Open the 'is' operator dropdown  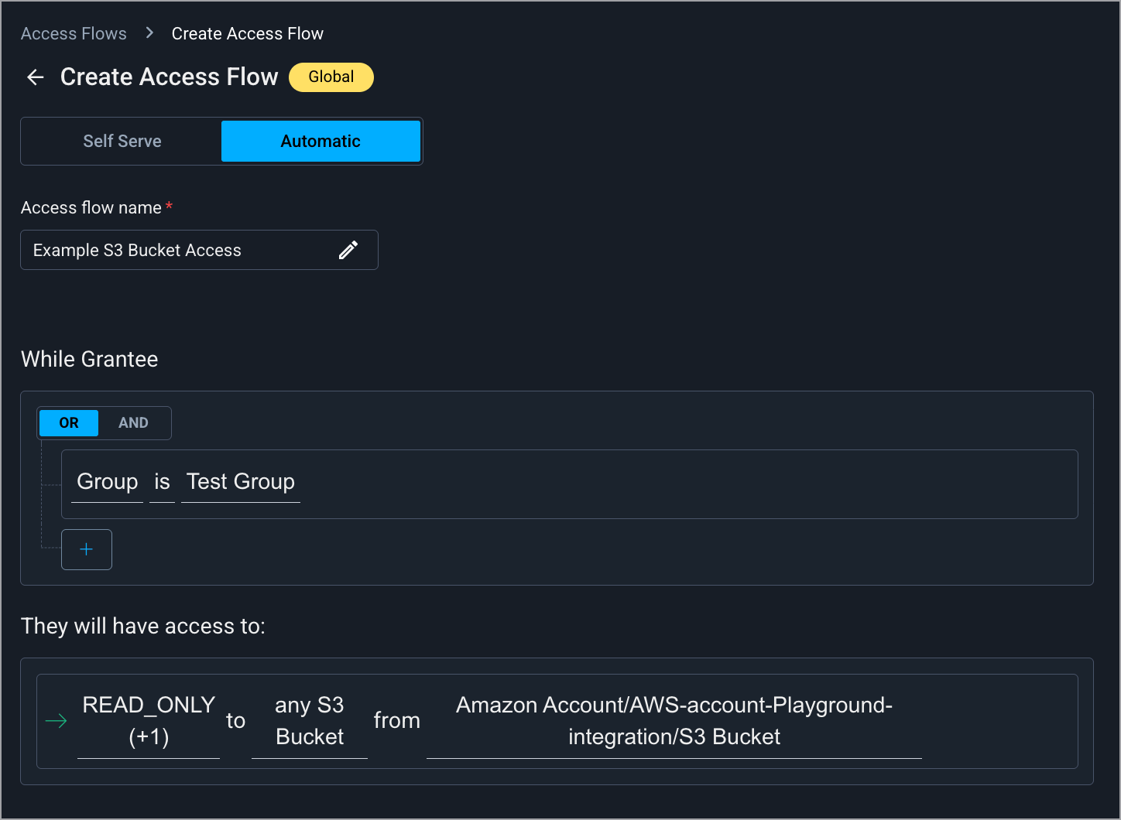(162, 482)
